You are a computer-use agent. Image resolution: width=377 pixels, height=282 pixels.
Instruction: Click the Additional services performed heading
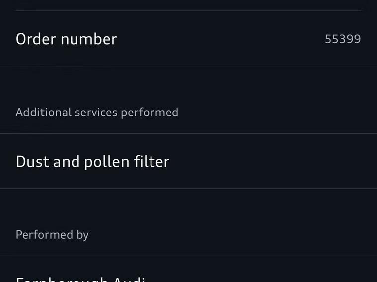(97, 113)
